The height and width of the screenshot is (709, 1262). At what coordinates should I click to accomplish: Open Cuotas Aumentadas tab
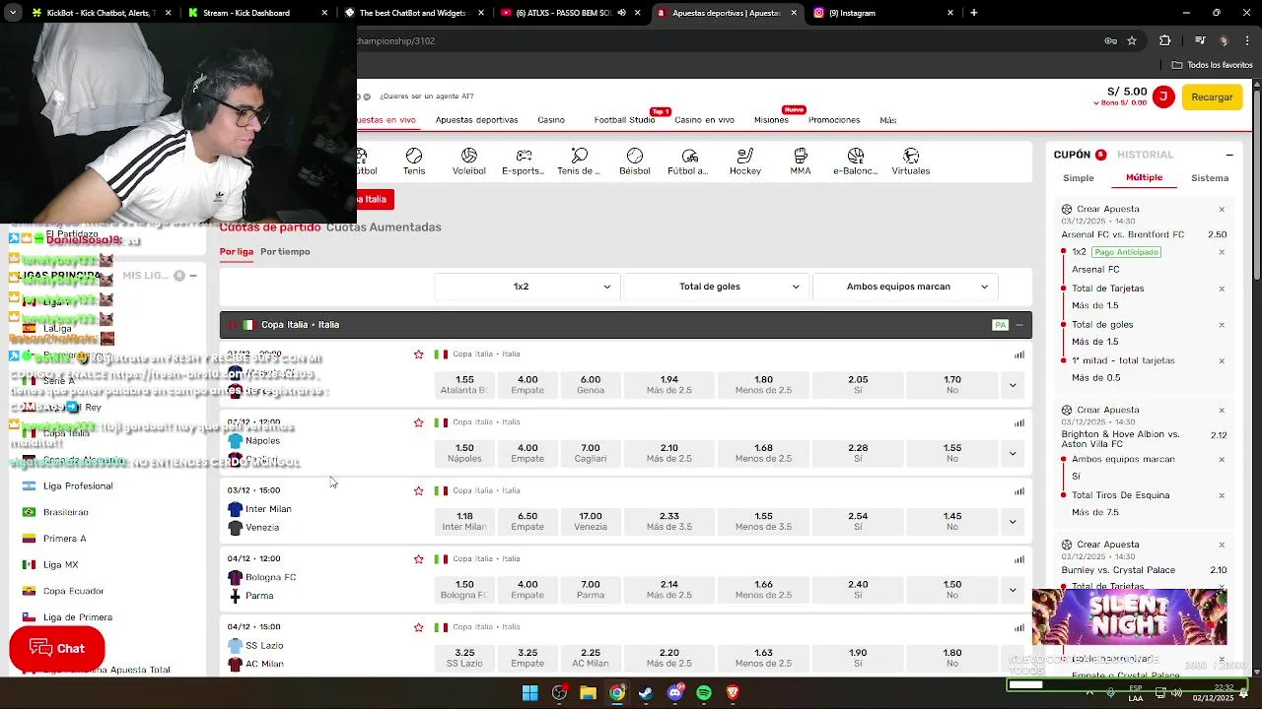click(384, 227)
